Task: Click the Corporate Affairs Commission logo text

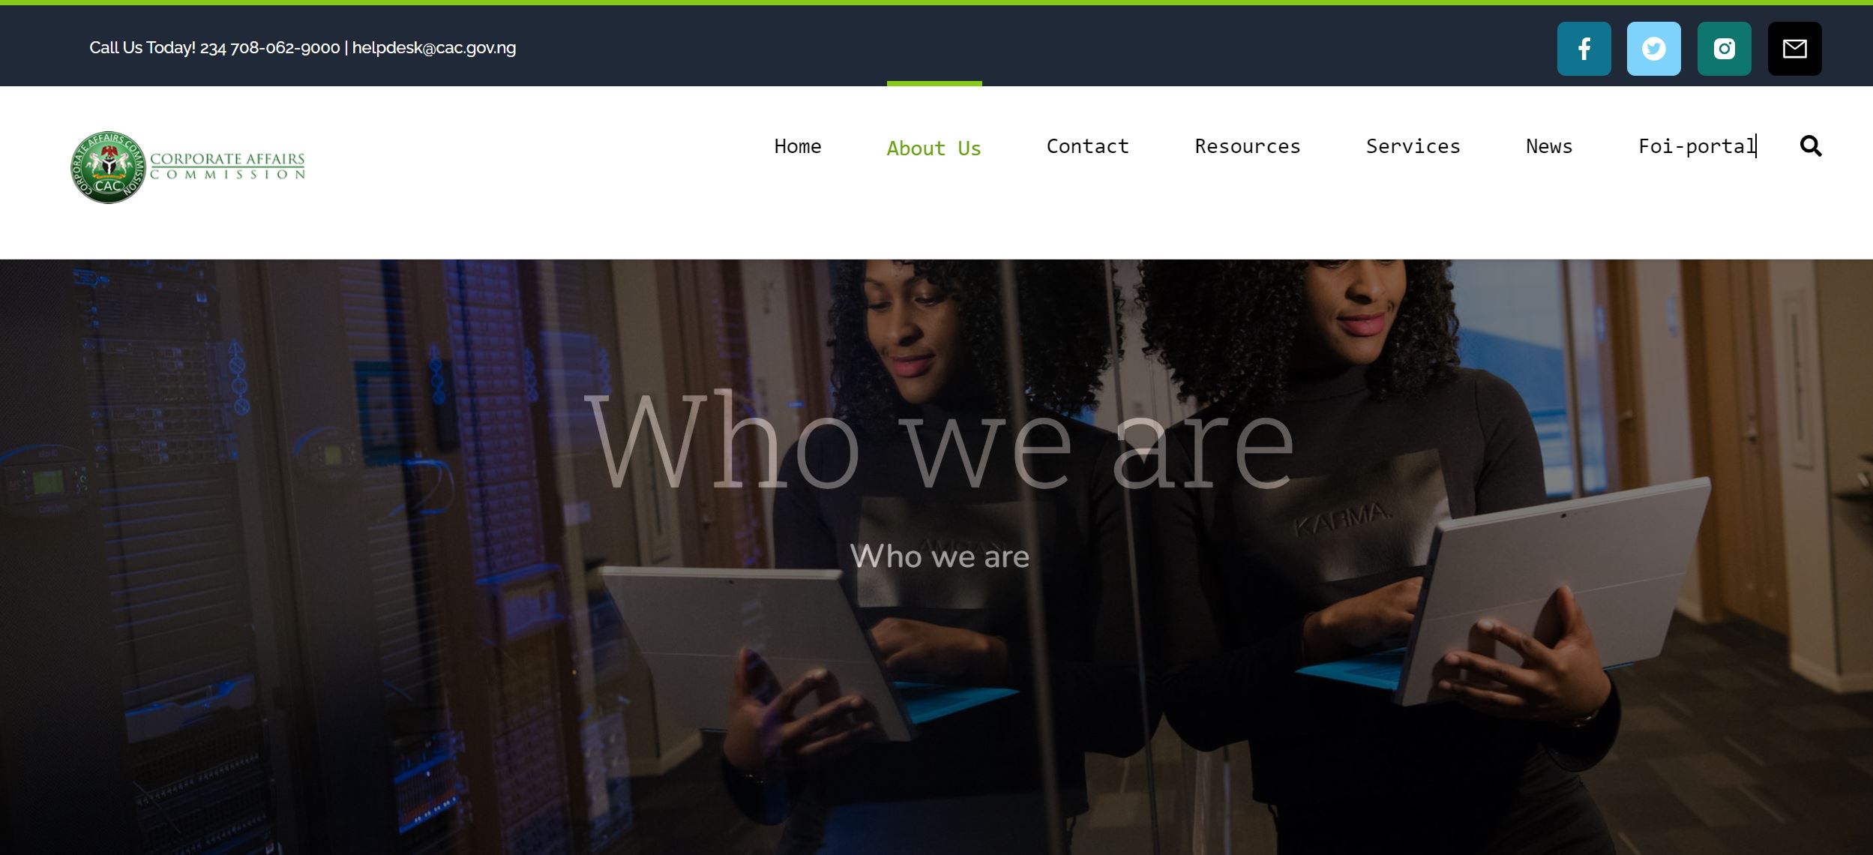Action: [227, 166]
